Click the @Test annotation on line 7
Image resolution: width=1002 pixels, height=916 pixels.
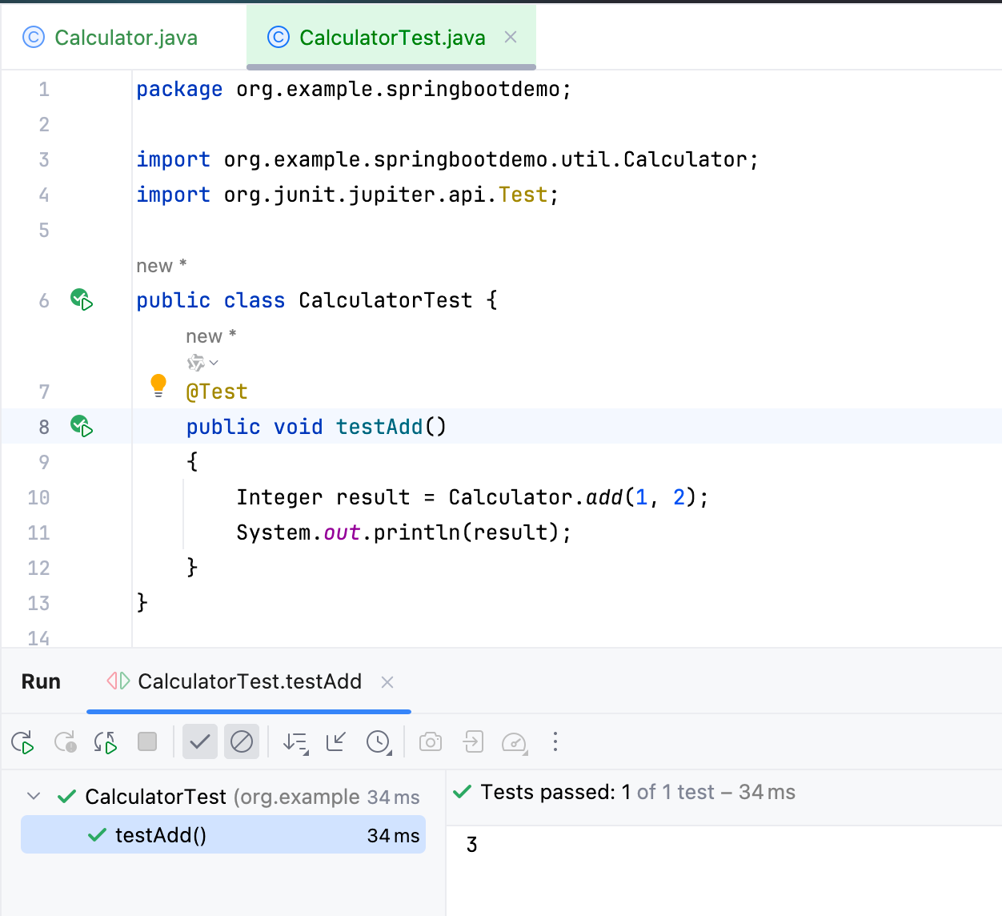pos(217,392)
